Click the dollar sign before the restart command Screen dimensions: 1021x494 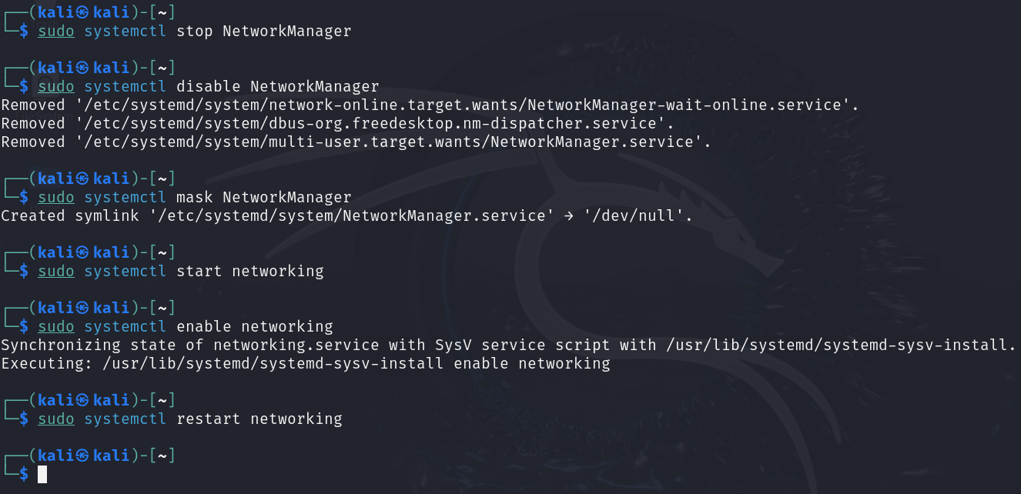click(24, 419)
